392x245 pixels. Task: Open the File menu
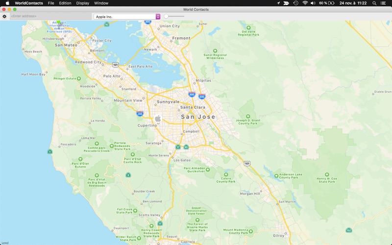click(51, 3)
